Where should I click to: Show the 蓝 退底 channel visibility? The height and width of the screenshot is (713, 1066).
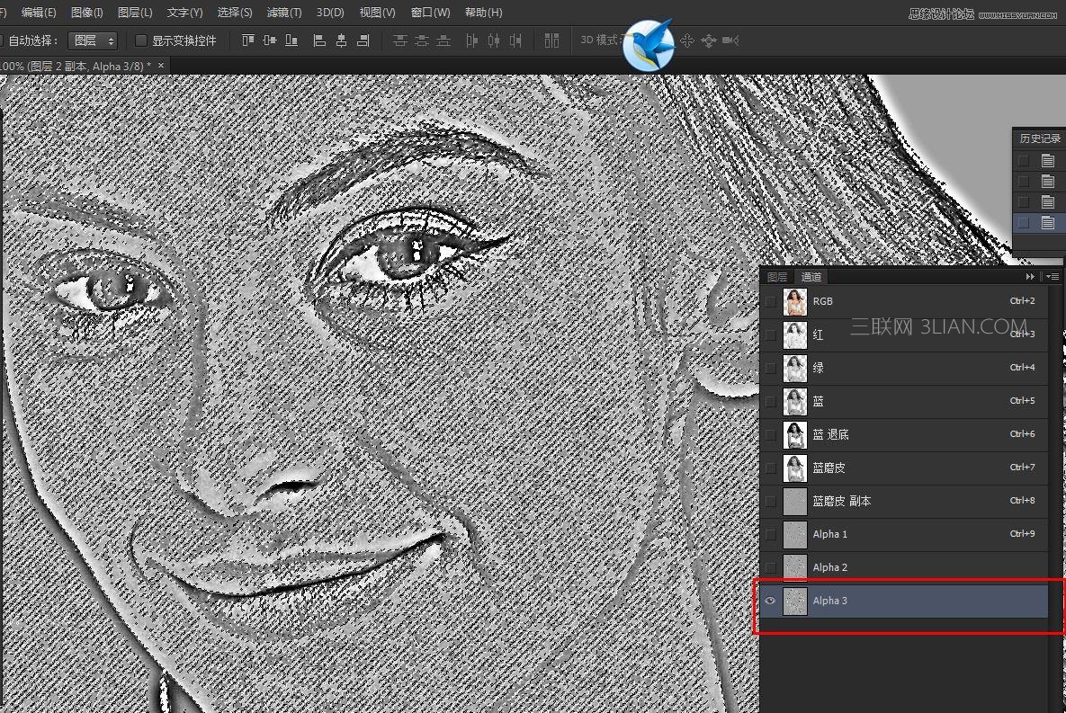(770, 434)
